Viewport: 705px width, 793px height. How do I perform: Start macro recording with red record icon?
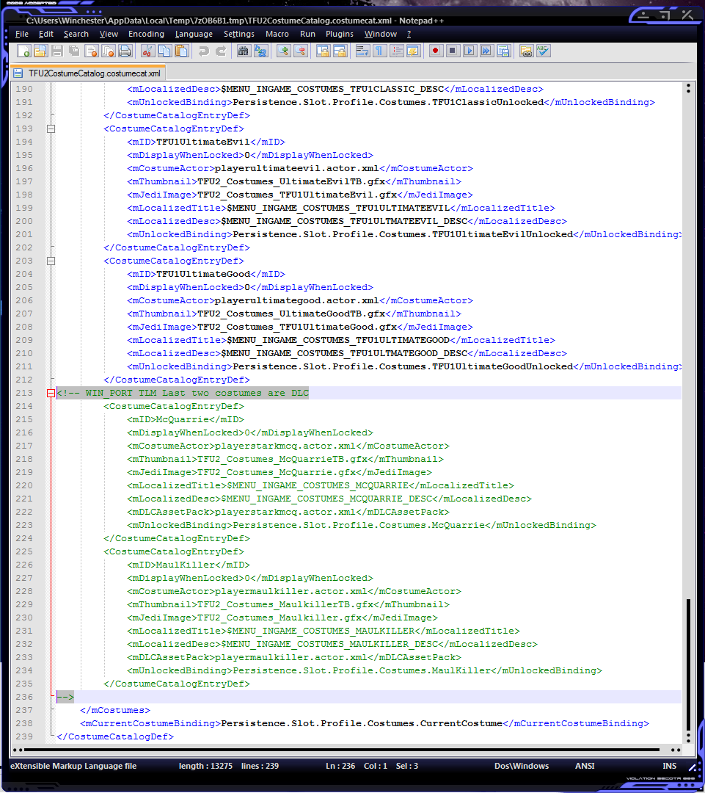pos(436,51)
